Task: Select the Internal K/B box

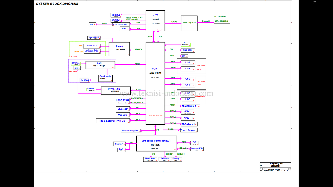Action: pyautogui.click(x=197, y=149)
